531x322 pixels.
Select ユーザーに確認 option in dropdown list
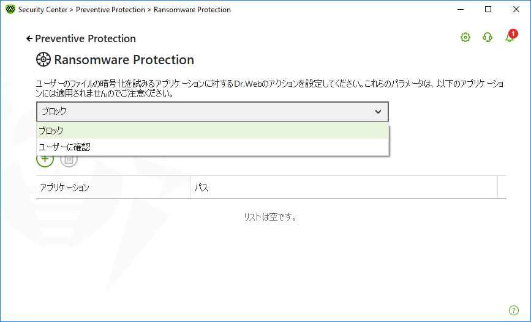(x=213, y=147)
